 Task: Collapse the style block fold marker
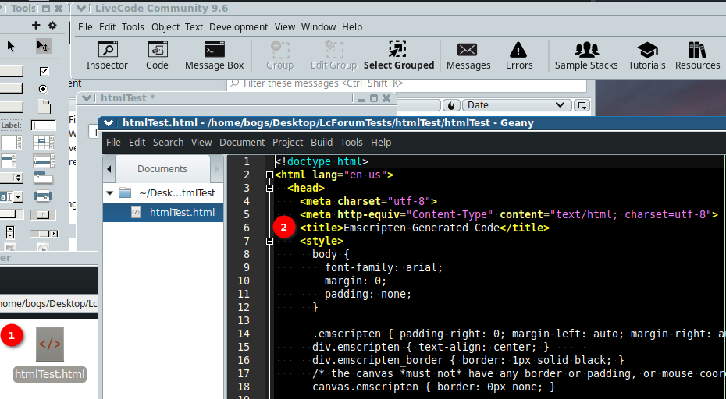click(x=269, y=242)
